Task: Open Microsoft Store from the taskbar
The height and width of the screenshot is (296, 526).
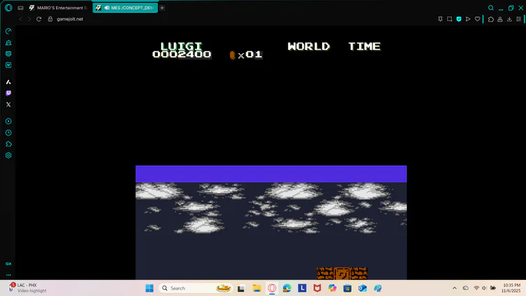Action: [348, 288]
